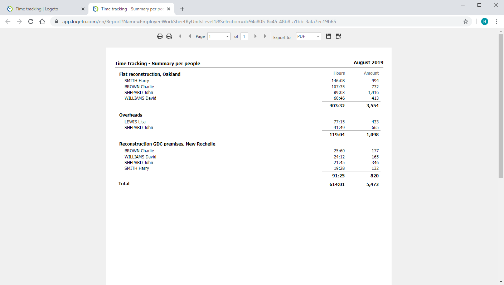Click the subtotal hours 91:25
Viewport: 504px width, 285px height.
coord(338,176)
